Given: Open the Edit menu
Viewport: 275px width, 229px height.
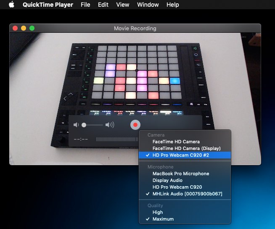Looking at the screenshot, I should (103, 5).
